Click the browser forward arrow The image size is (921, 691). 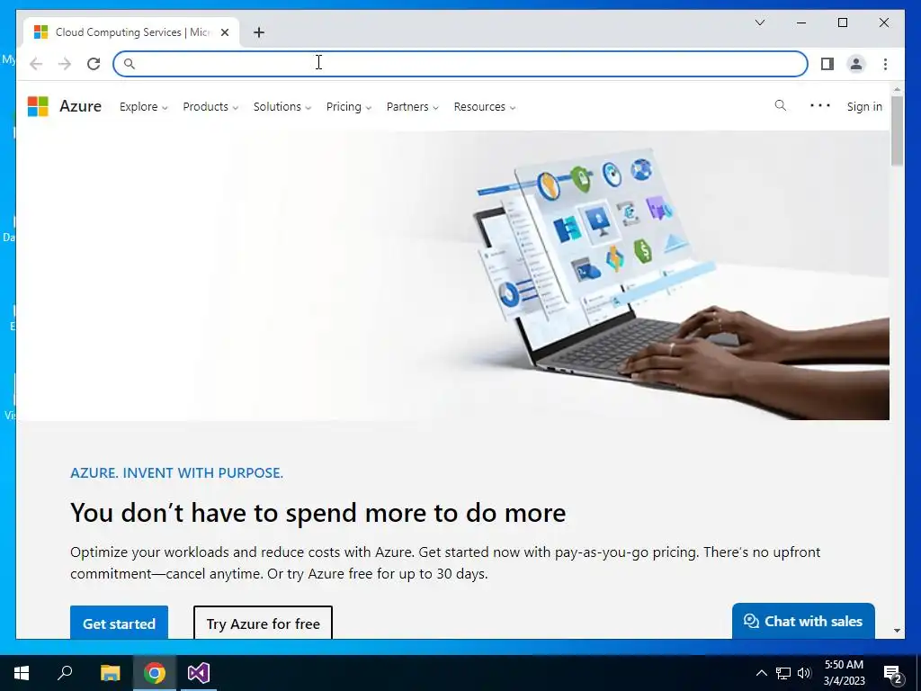point(65,64)
